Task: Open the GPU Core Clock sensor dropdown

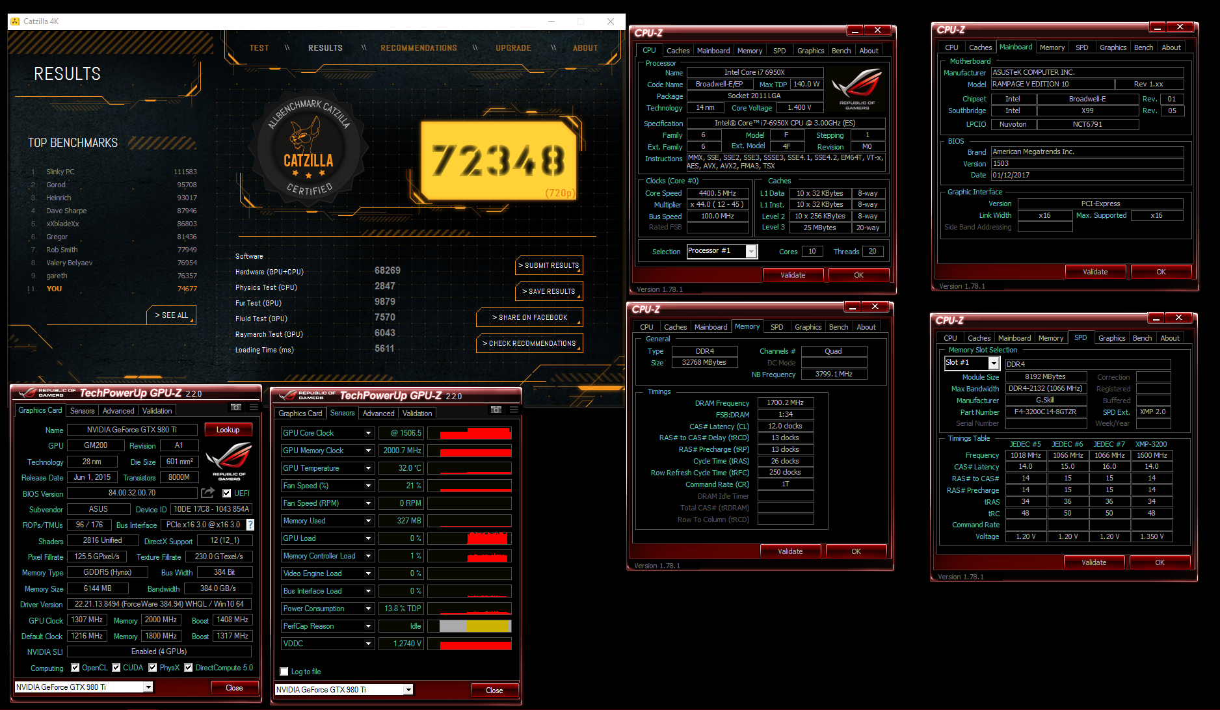Action: pyautogui.click(x=368, y=433)
